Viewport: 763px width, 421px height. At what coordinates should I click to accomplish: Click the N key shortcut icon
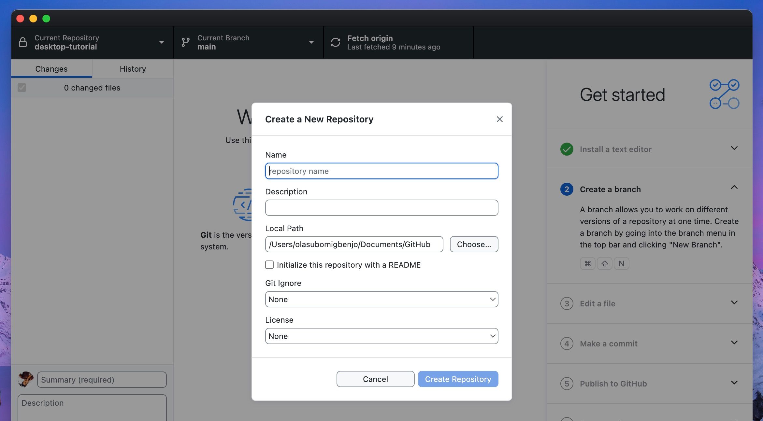click(x=621, y=263)
